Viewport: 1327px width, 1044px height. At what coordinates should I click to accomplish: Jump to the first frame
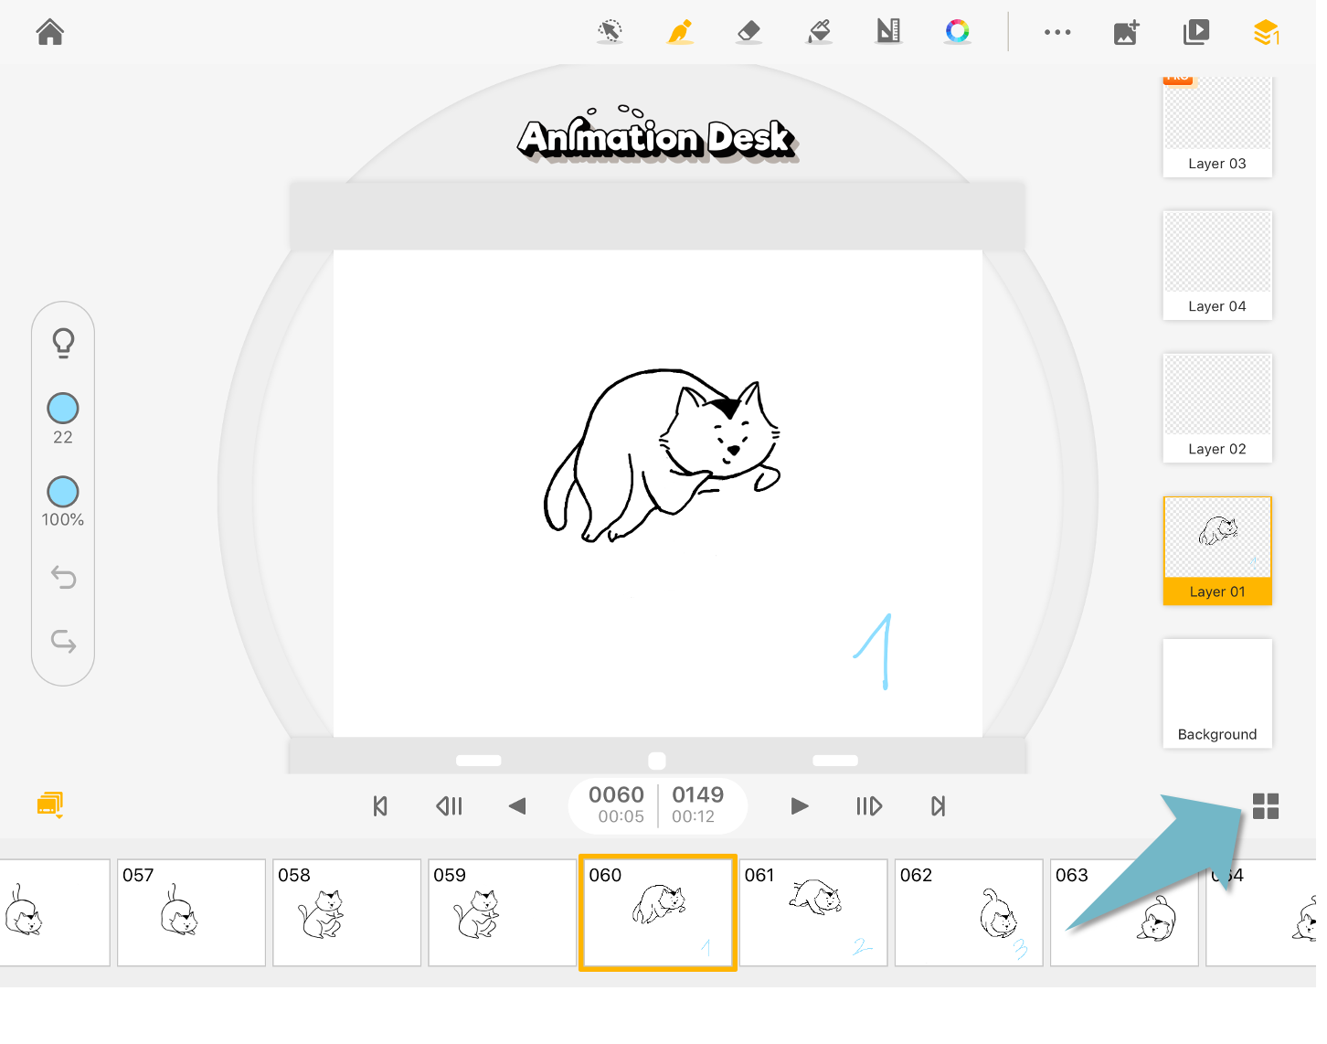380,806
